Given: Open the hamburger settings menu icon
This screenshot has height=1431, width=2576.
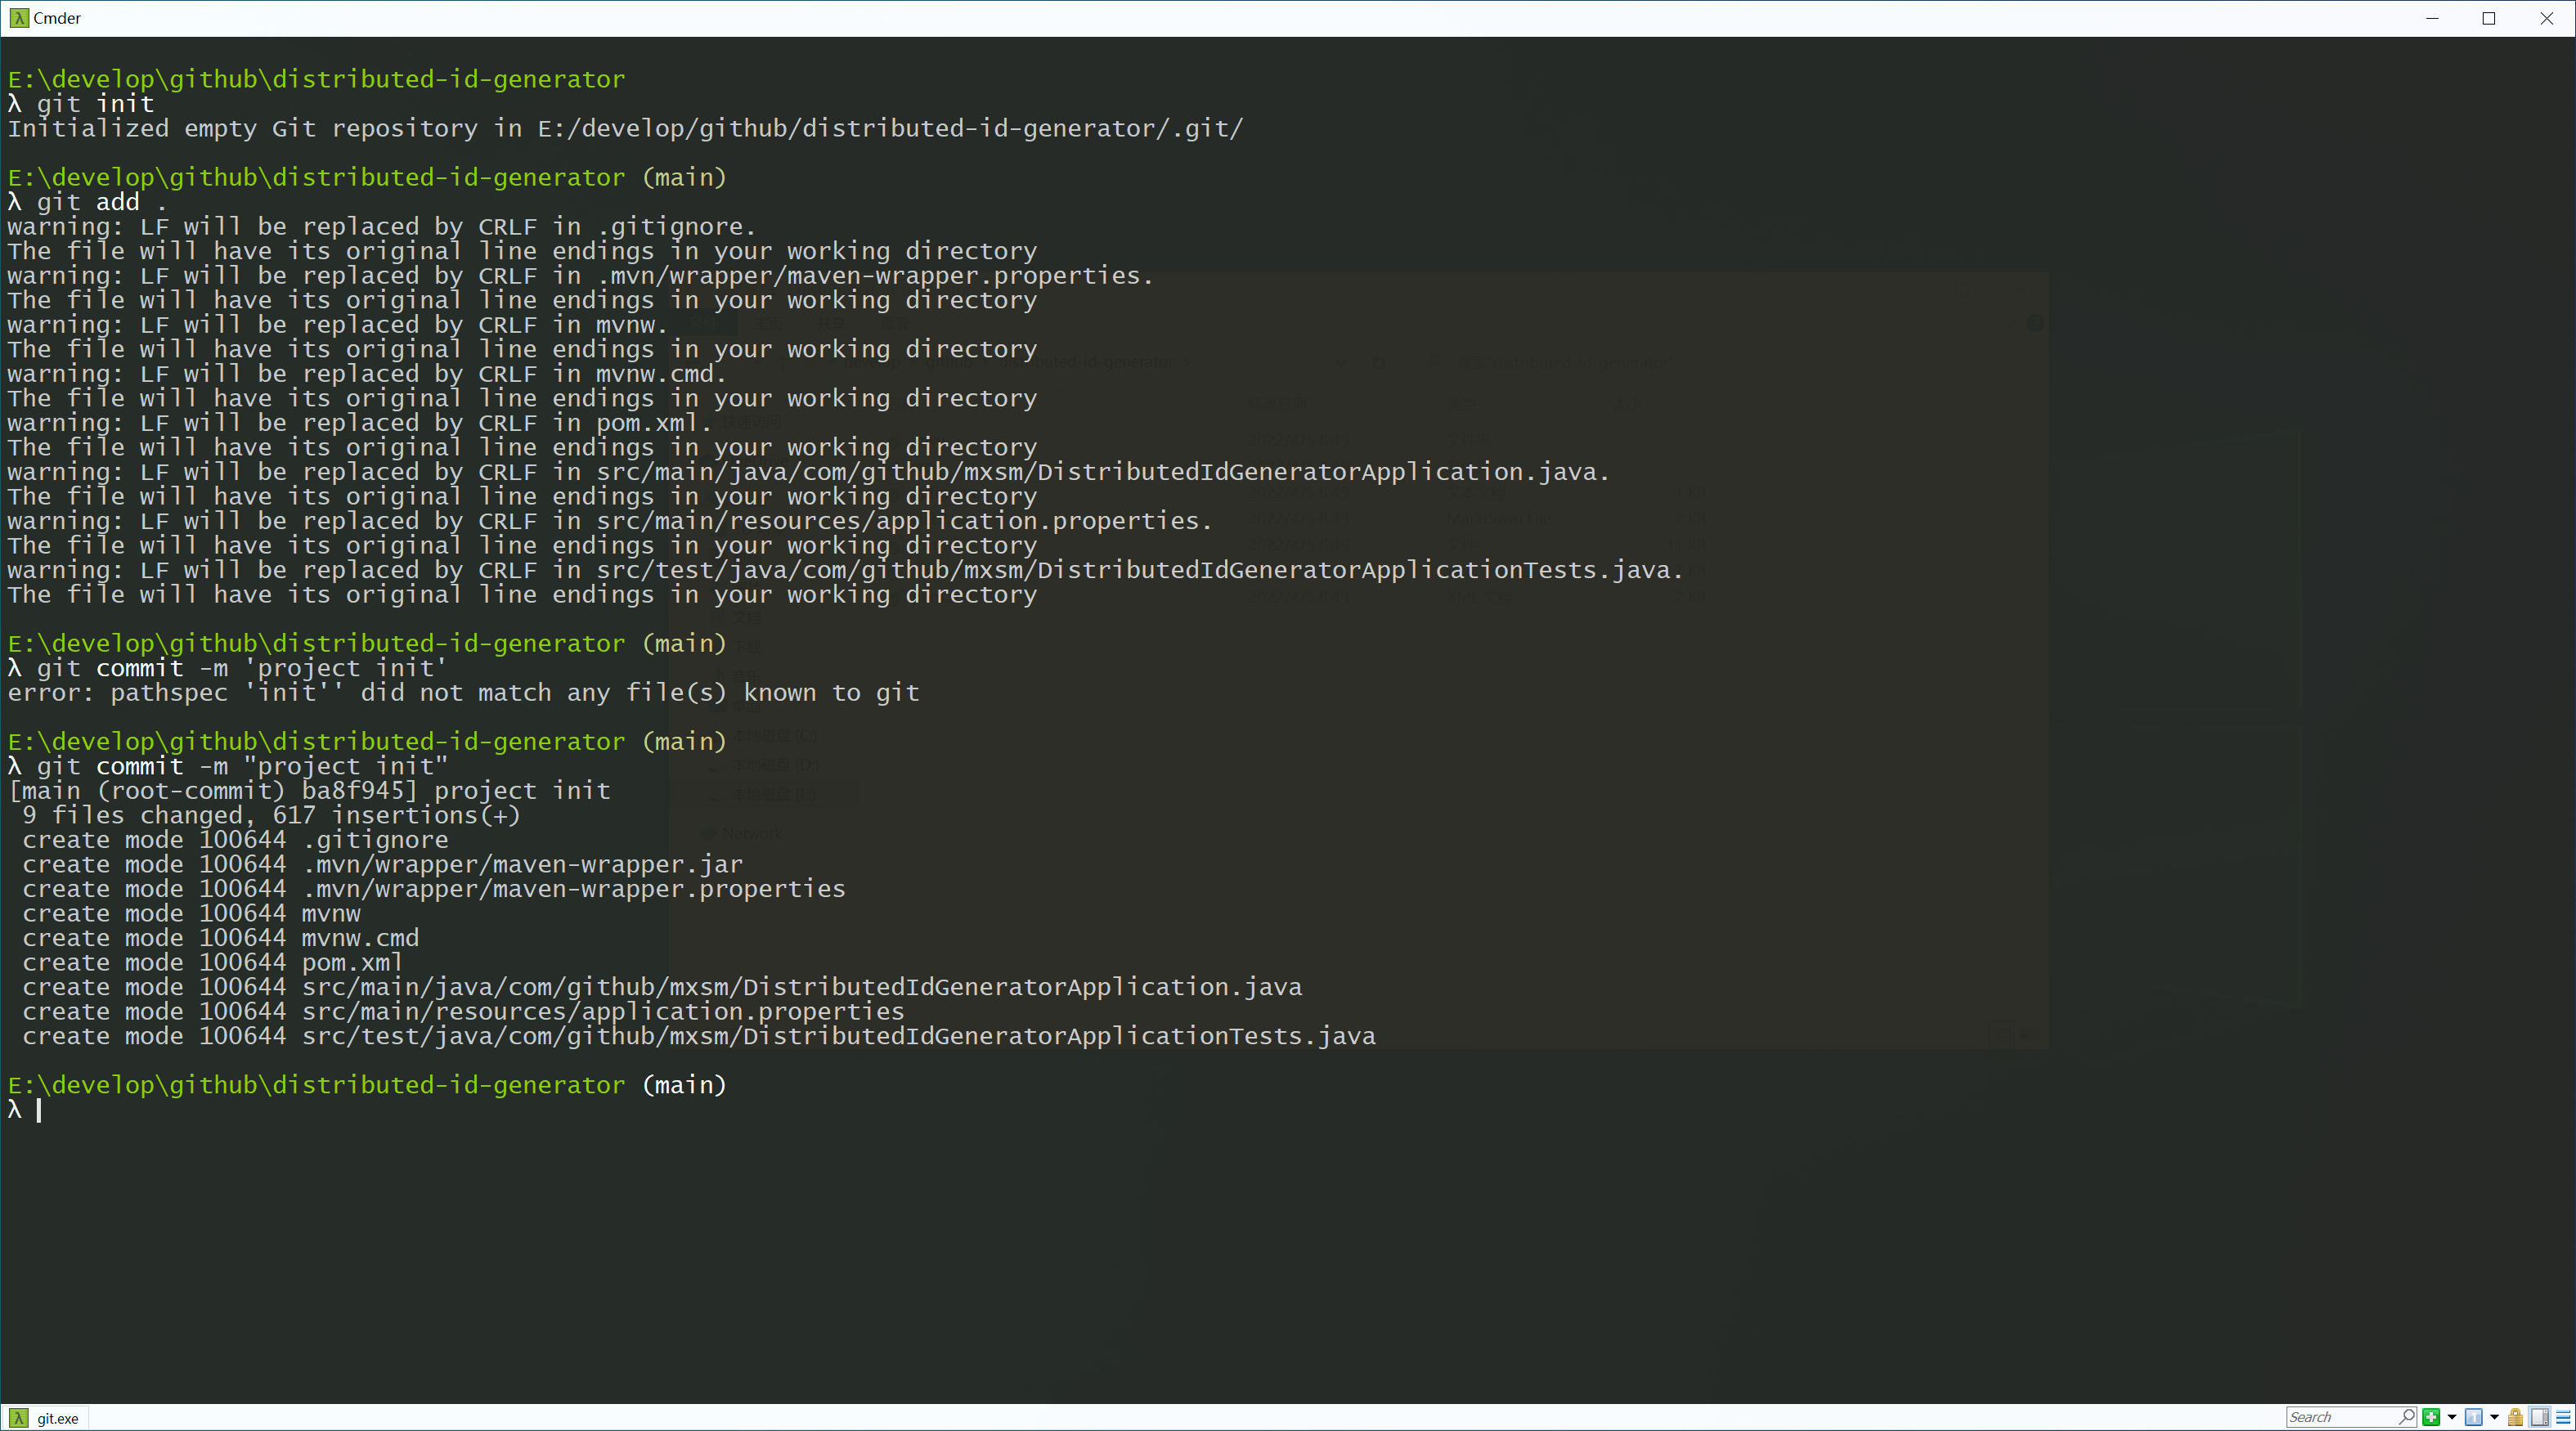Looking at the screenshot, I should pyautogui.click(x=2563, y=1417).
